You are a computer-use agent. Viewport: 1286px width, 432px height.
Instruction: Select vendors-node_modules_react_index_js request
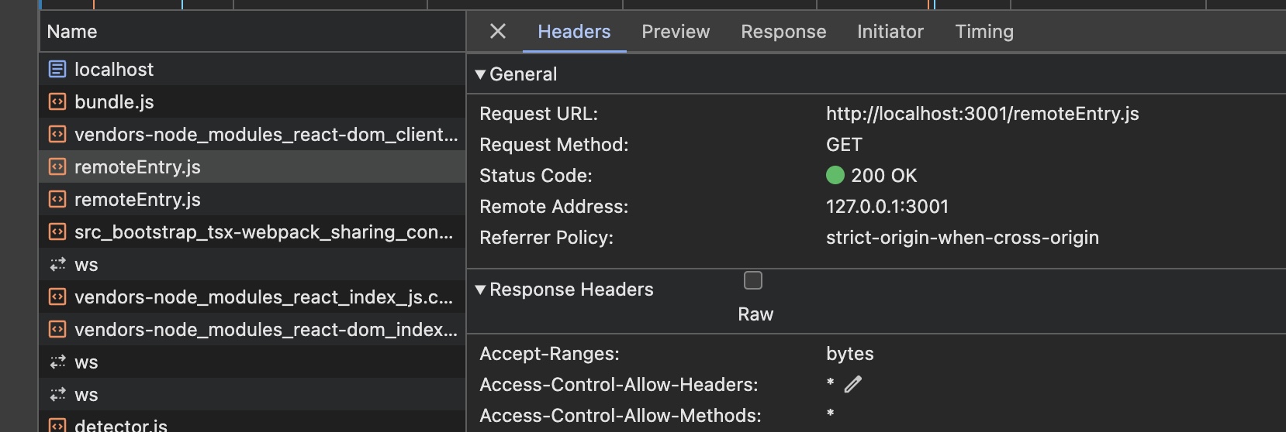pos(252,297)
